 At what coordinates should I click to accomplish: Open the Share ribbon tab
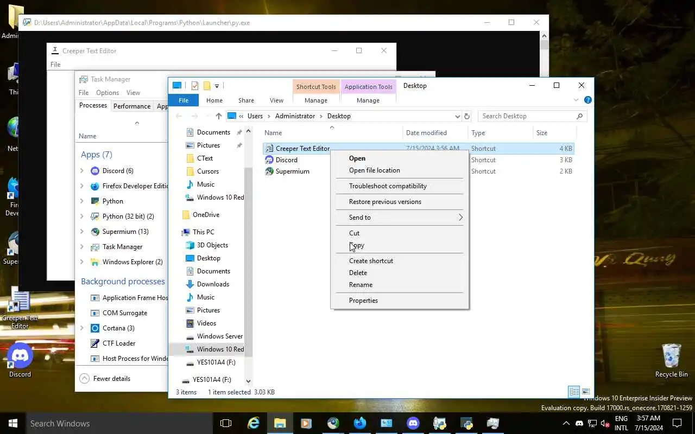(246, 100)
